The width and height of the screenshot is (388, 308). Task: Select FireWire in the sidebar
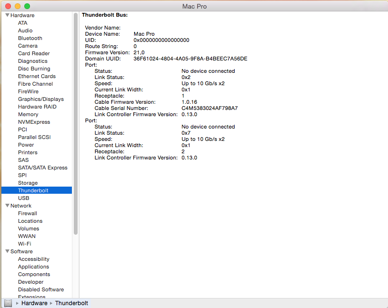point(28,91)
